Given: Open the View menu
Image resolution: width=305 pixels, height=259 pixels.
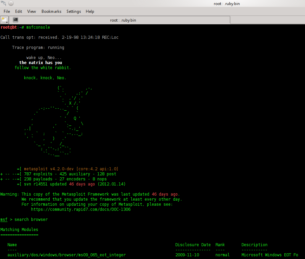Looking at the screenshot, I should (31, 11).
